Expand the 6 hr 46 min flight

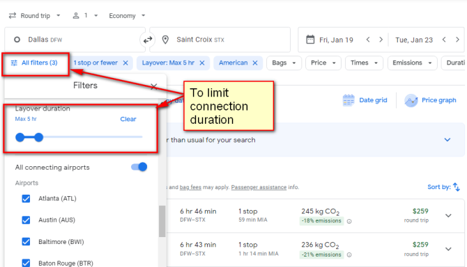point(448,216)
